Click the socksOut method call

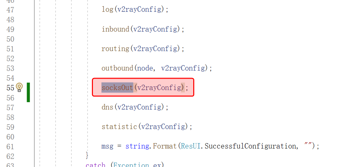point(117,88)
